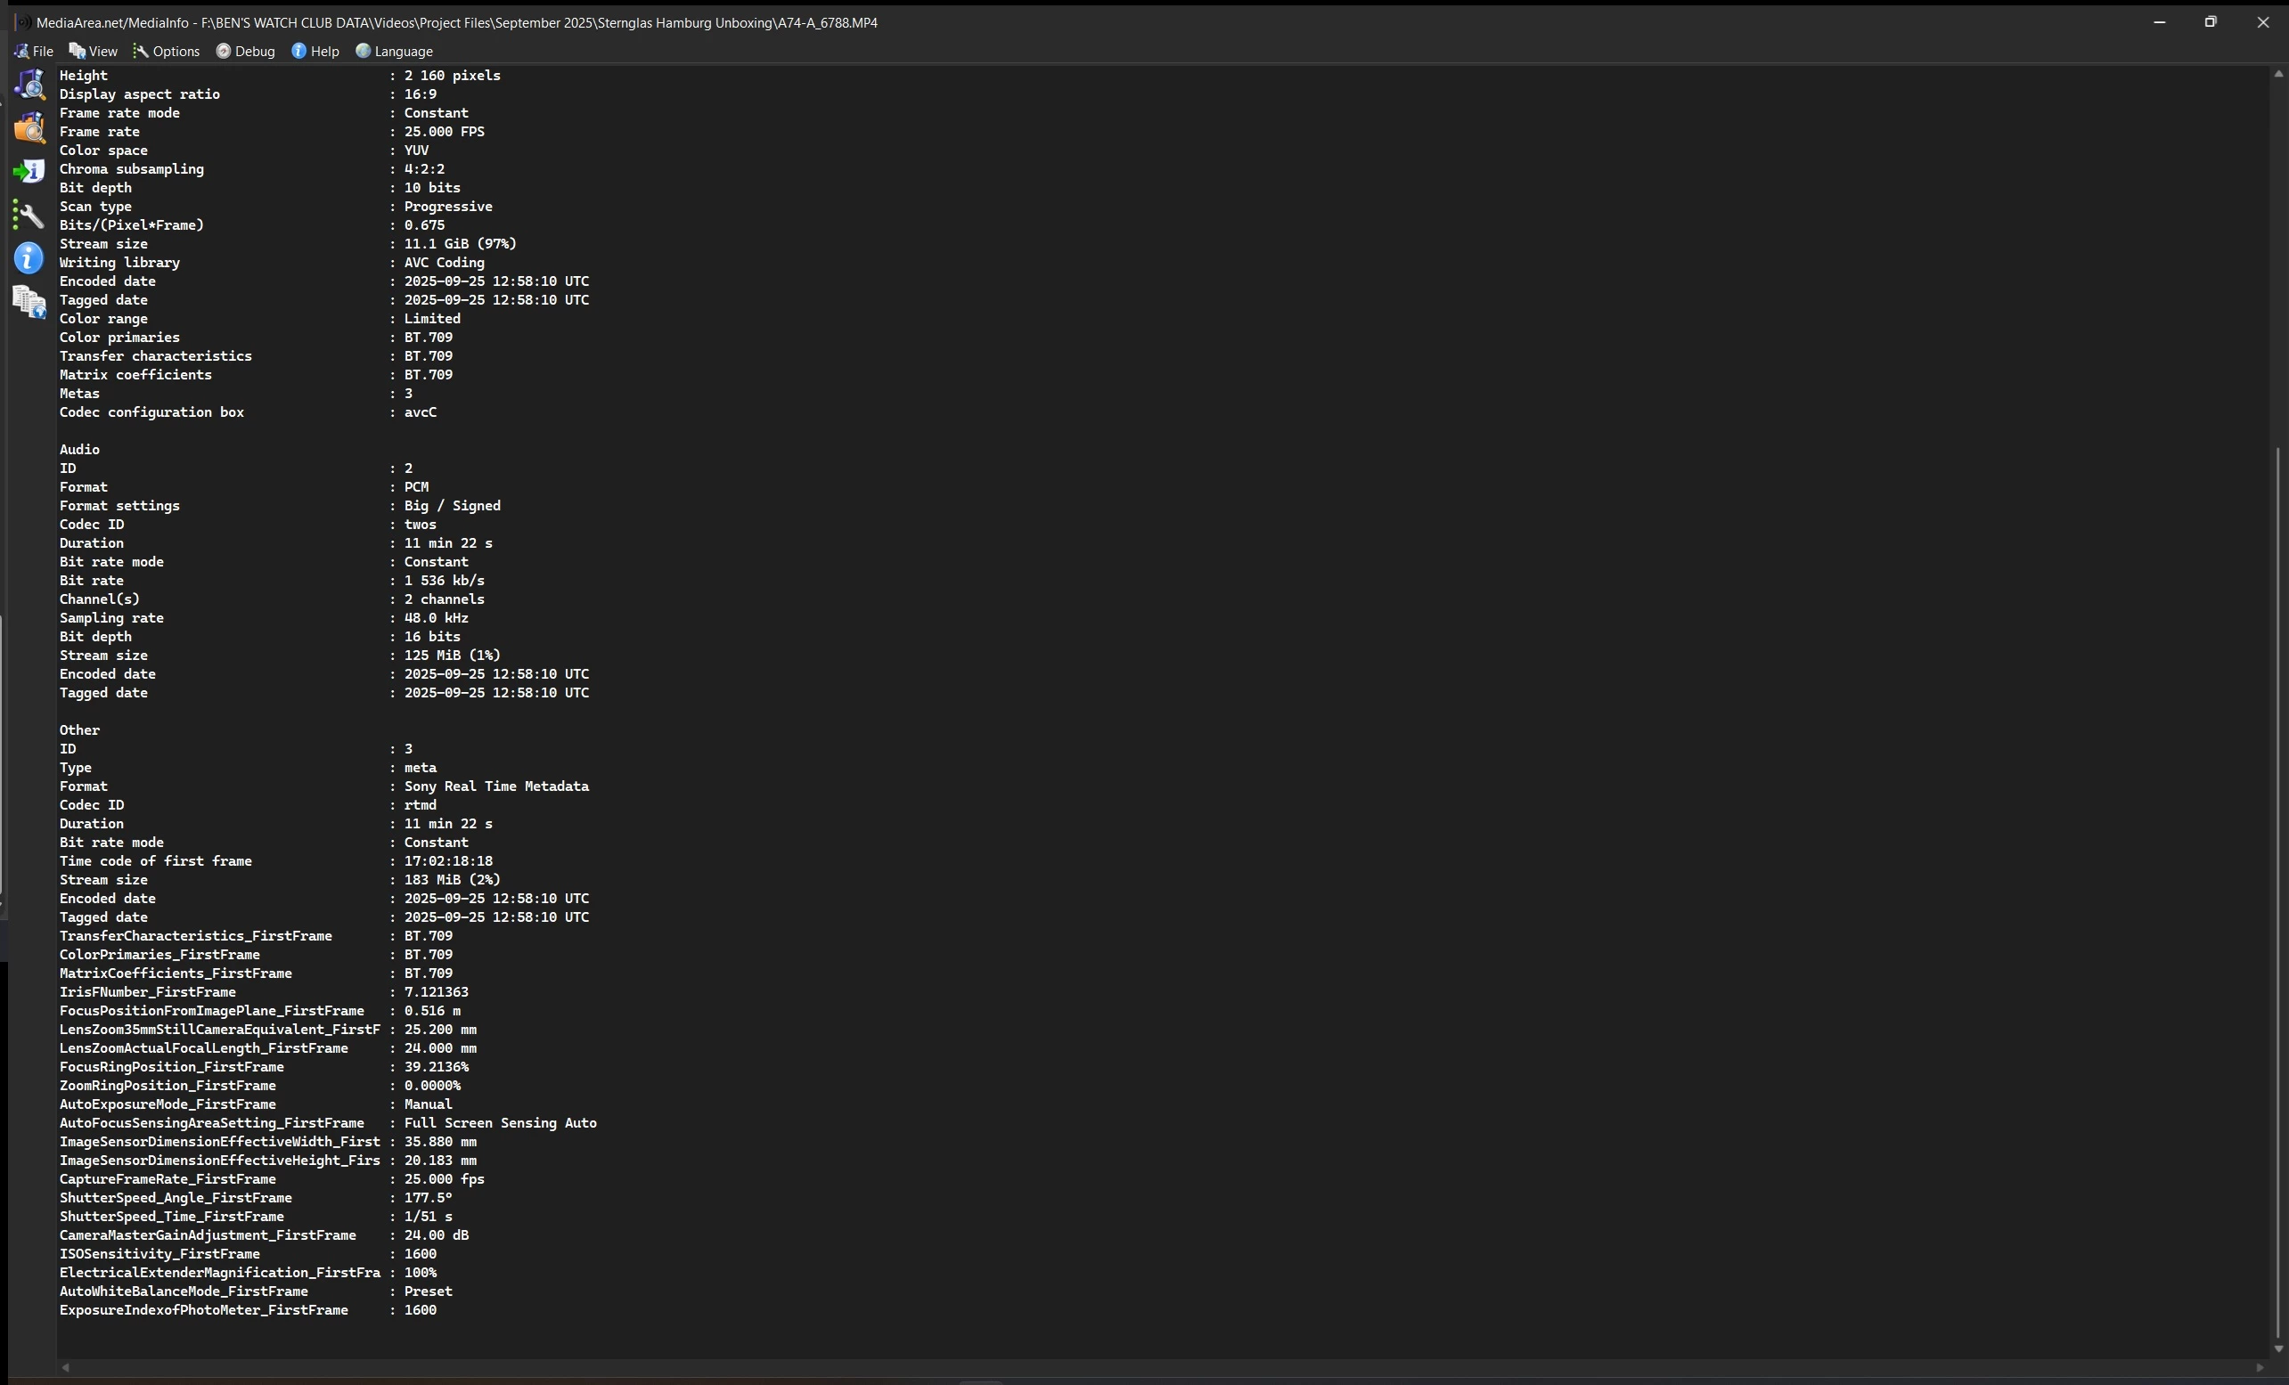The width and height of the screenshot is (2289, 1385).
Task: Click the Export sidebar icon with green arrow
Action: [x=29, y=172]
